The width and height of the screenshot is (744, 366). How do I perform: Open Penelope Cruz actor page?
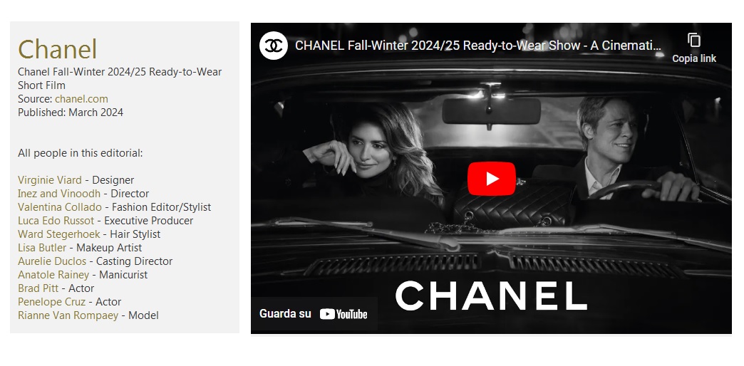tap(52, 301)
